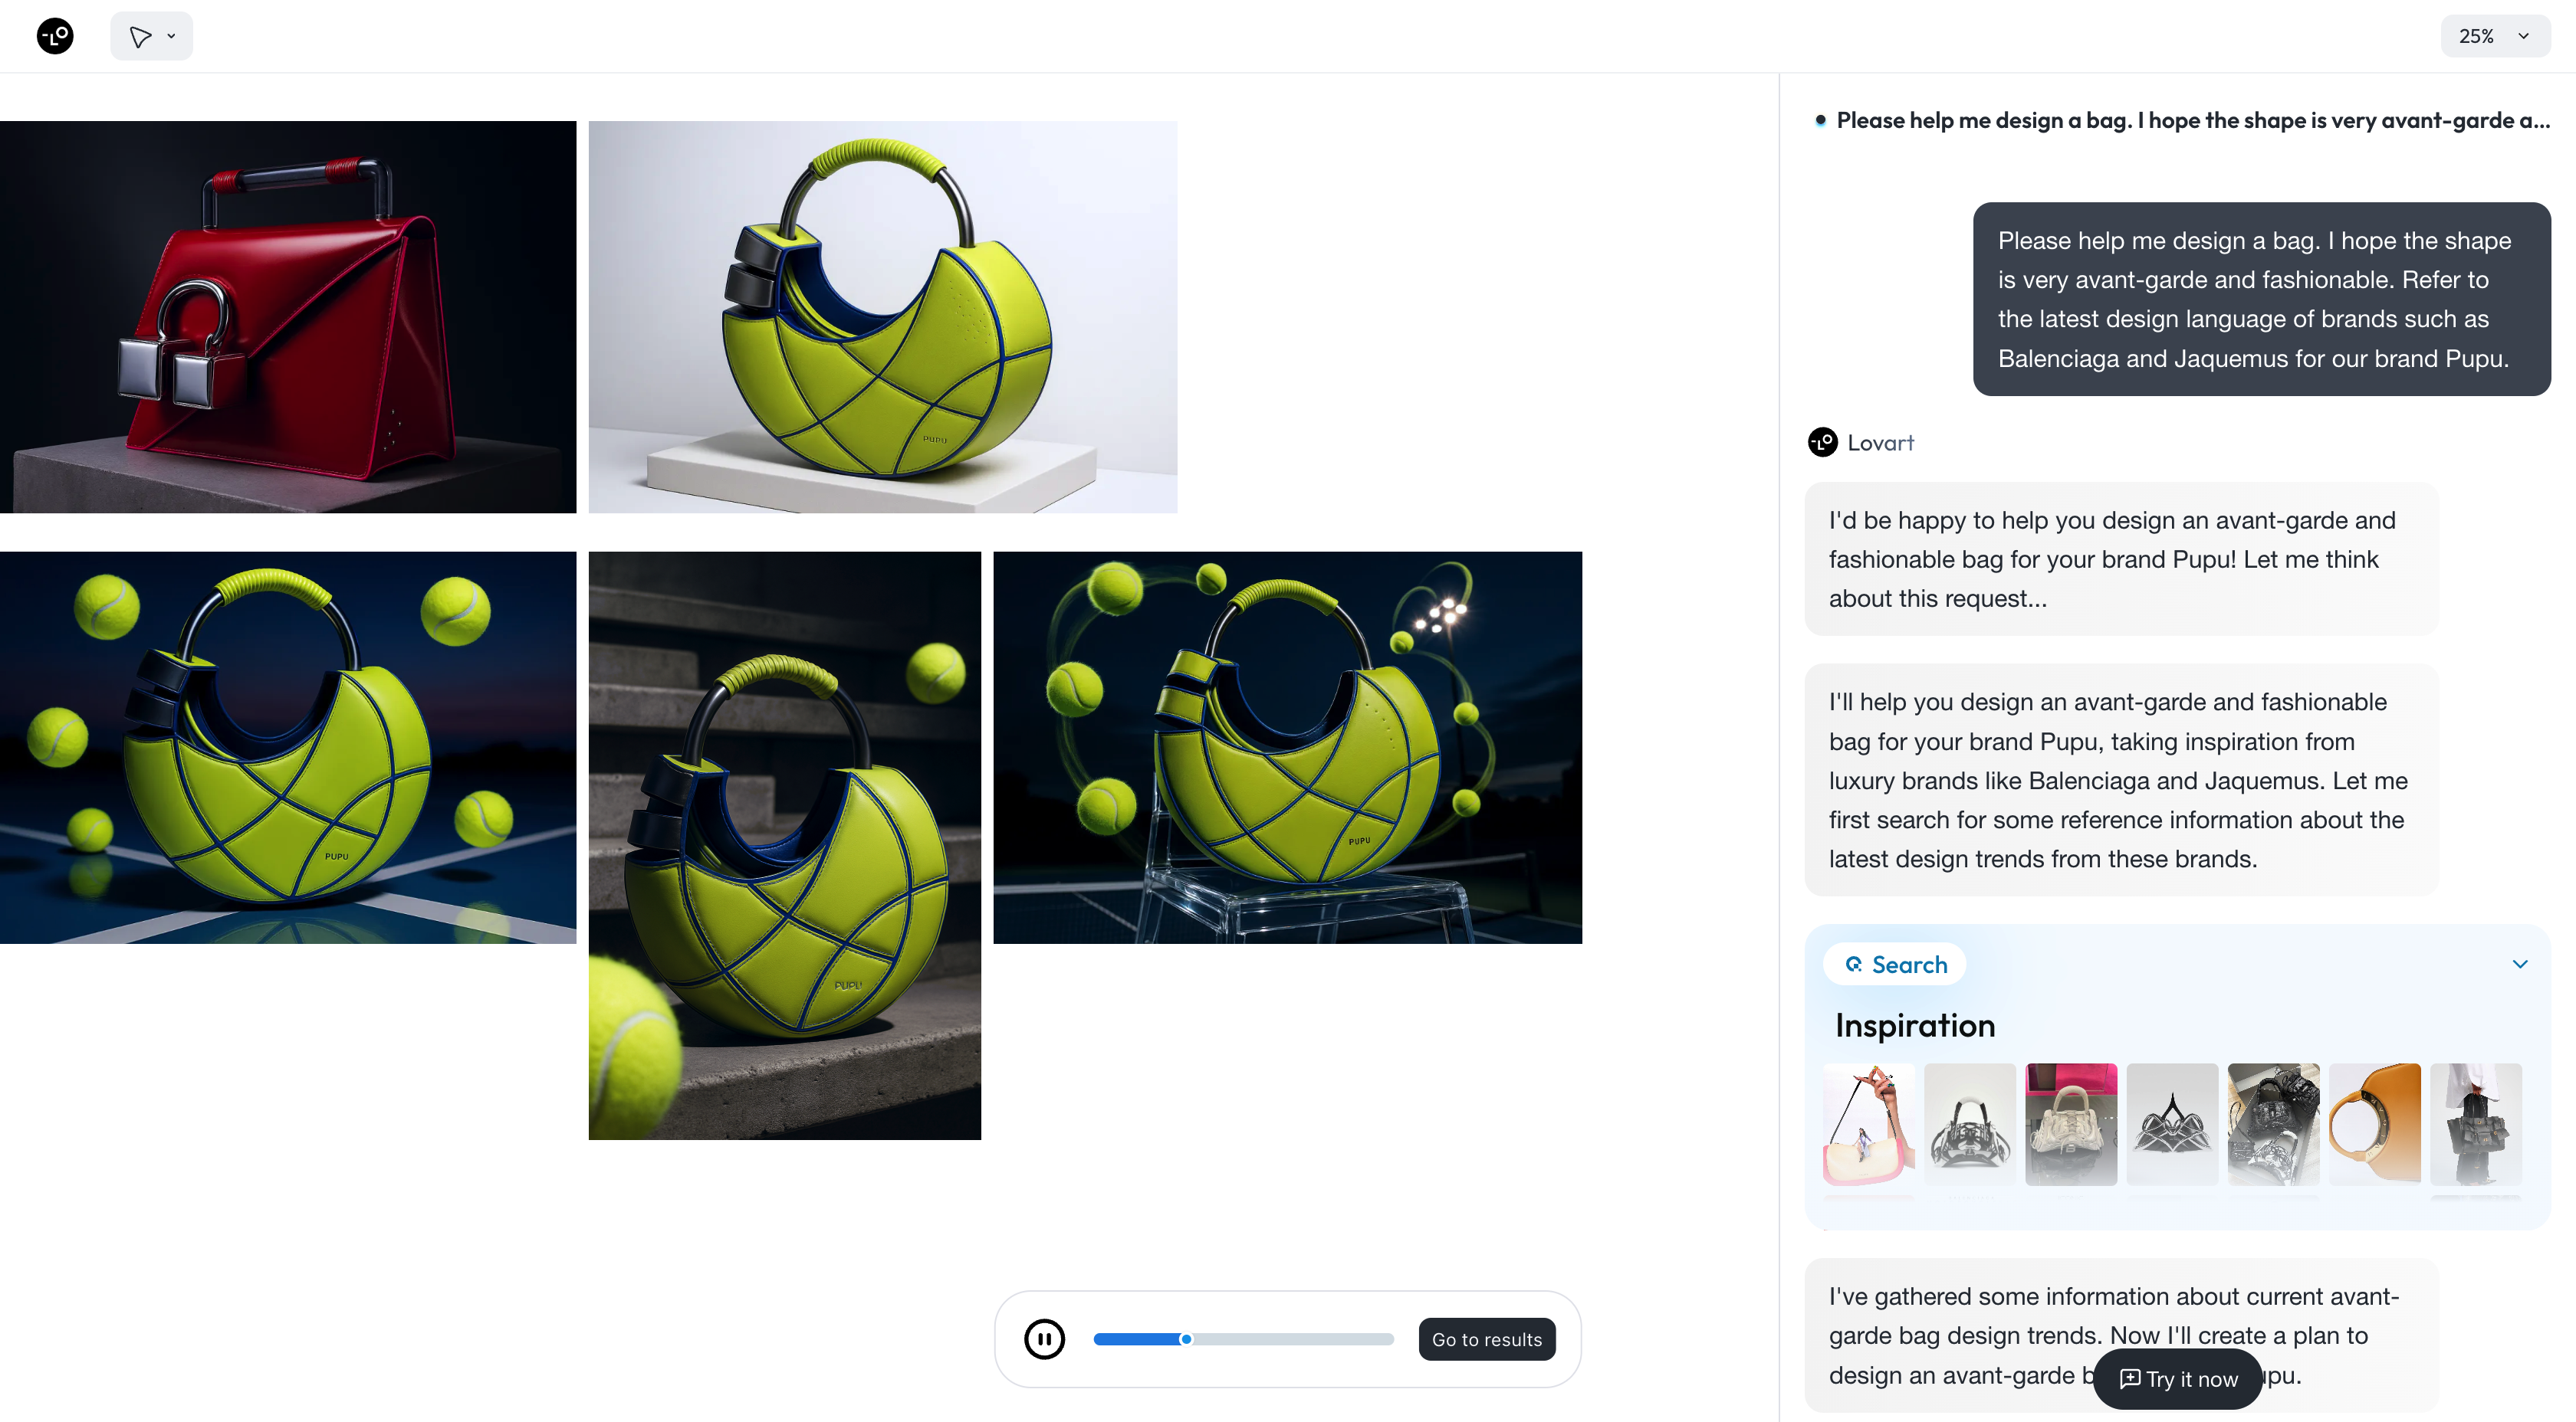Select the green bag on white pedestal image
The image size is (2576, 1422).
(882, 316)
